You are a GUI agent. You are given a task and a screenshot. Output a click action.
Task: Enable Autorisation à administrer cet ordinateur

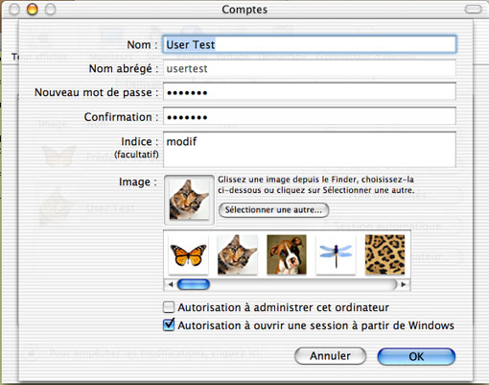[x=169, y=307]
